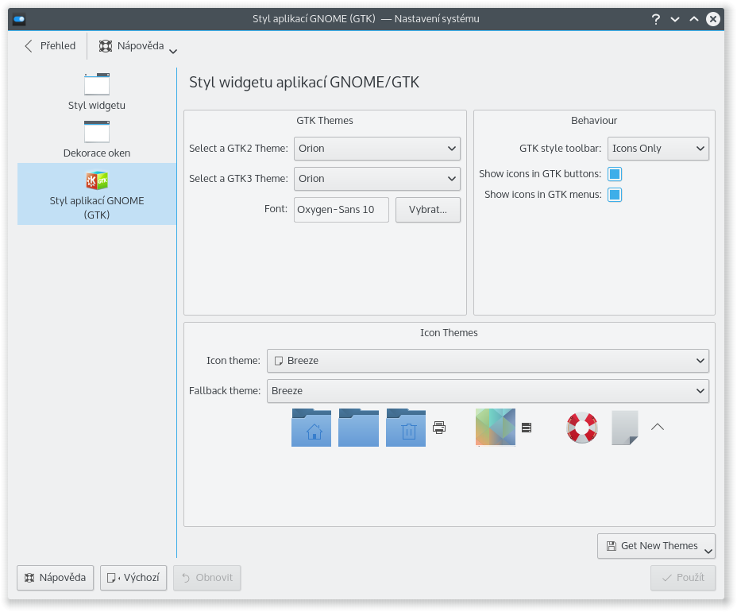
Task: Click the printer preview icon
Action: [439, 428]
